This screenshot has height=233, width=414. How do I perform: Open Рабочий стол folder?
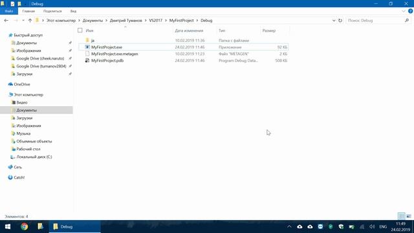pos(28,149)
